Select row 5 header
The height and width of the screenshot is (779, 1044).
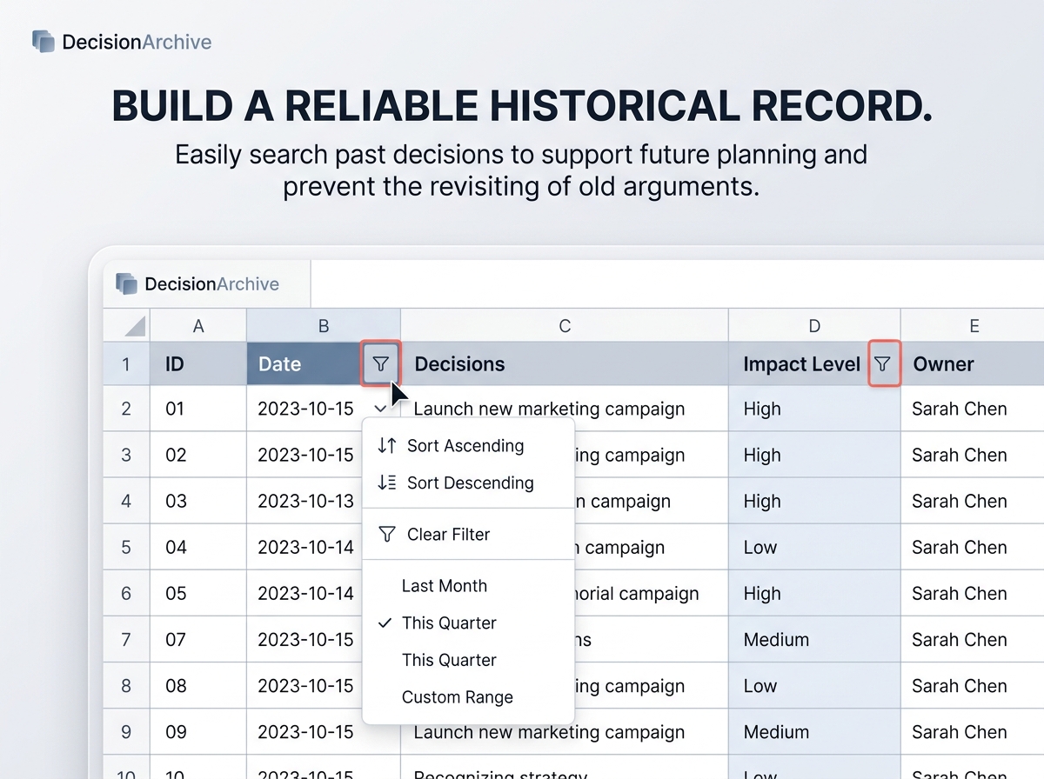coord(126,548)
